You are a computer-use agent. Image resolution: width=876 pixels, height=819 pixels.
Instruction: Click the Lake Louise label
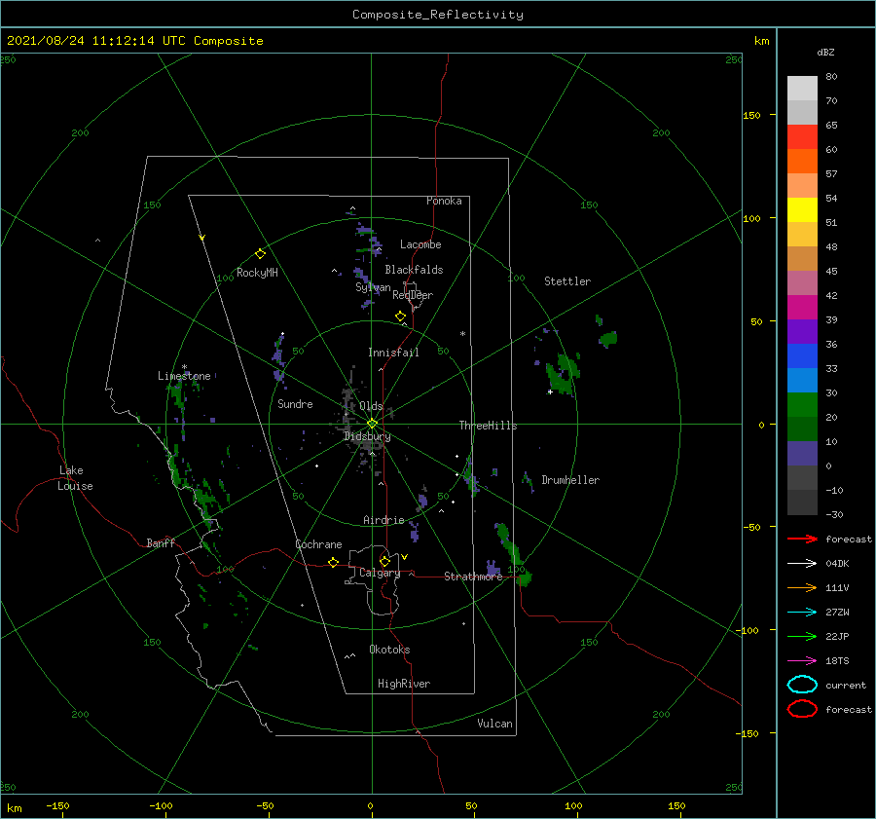[x=75, y=478]
